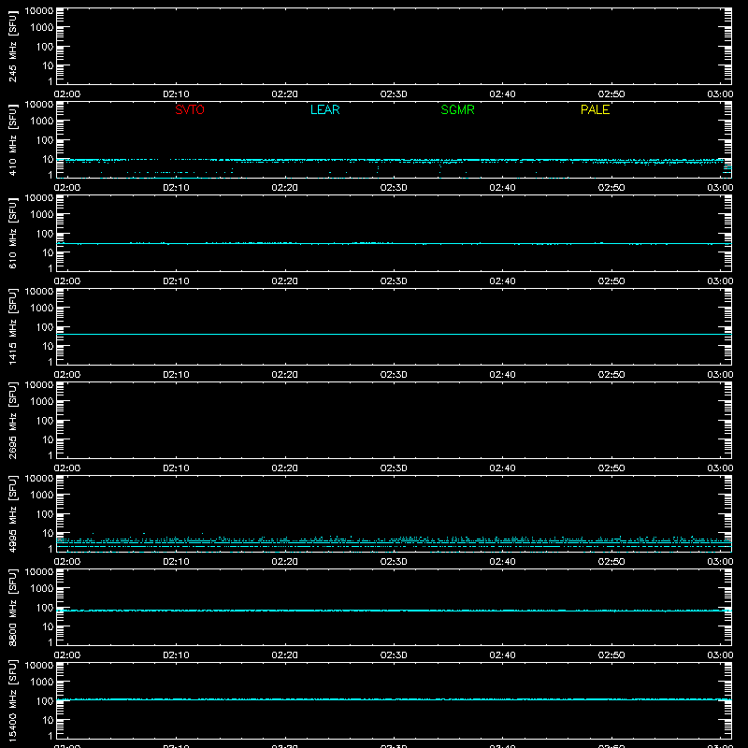
Task: Select the 15400 MHz [SFU] axis title
Action: [x=12, y=700]
